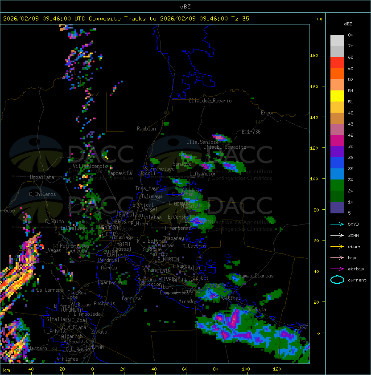Click the 'TUPUNGATO' place label
The height and width of the screenshot is (375, 371).
click(72, 310)
